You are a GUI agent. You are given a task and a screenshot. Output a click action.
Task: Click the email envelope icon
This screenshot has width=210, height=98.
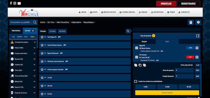[x=19, y=3]
